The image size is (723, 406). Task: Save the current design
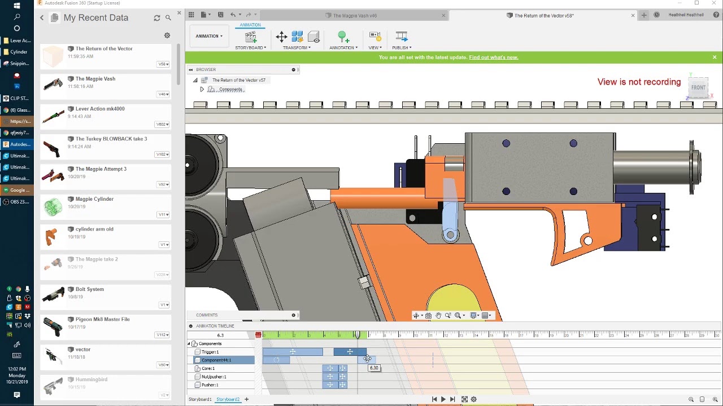pyautogui.click(x=220, y=15)
